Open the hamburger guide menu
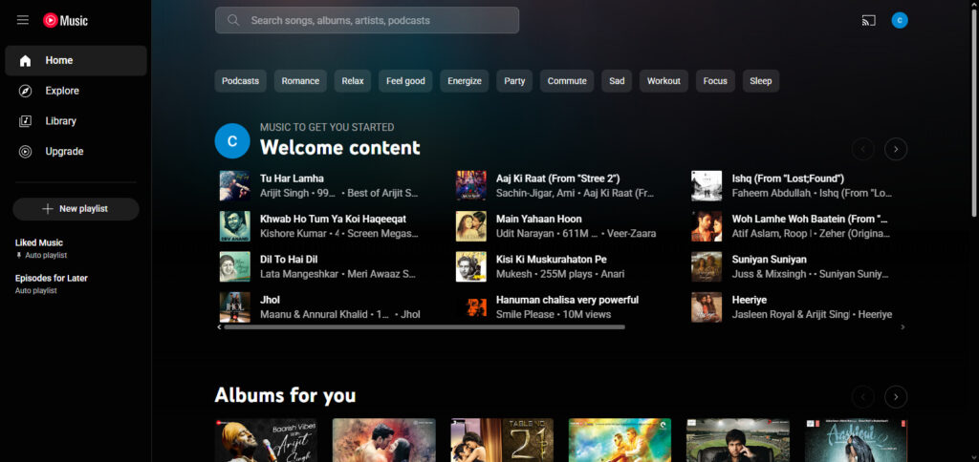 coord(23,21)
